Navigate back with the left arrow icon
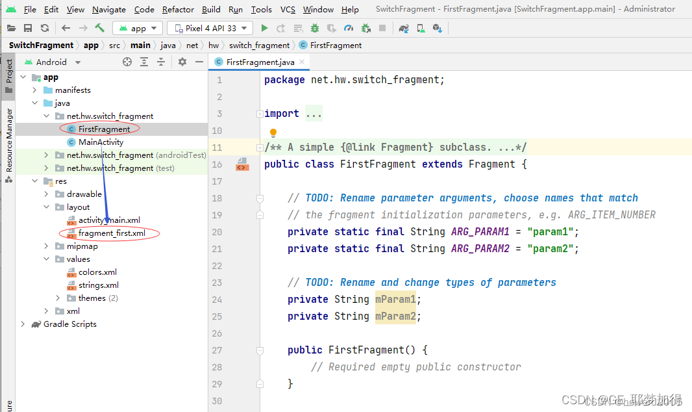The height and width of the screenshot is (412, 692). click(66, 28)
